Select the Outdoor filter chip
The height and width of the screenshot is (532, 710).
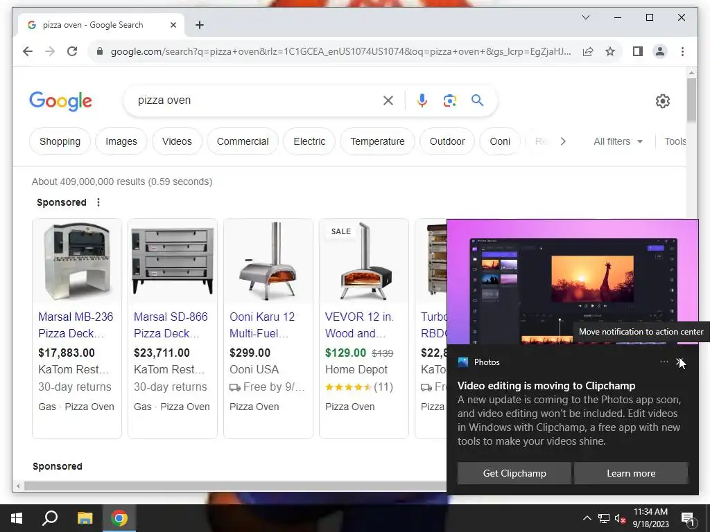point(447,141)
